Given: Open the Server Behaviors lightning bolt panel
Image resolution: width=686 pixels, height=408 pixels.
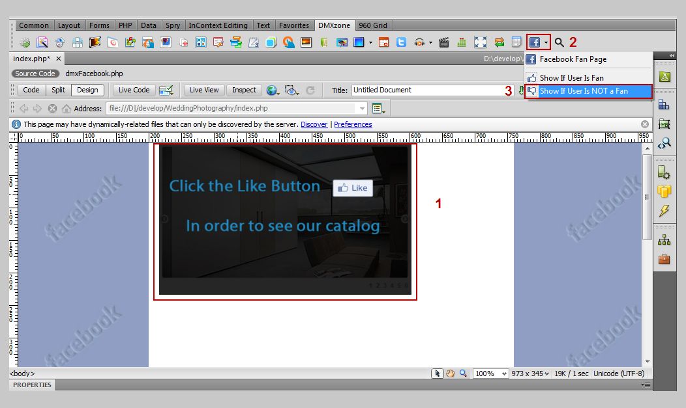Looking at the screenshot, I should [x=664, y=211].
